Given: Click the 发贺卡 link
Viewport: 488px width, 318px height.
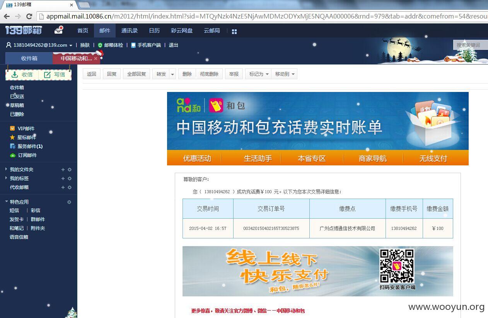Looking at the screenshot, I should pyautogui.click(x=17, y=219).
